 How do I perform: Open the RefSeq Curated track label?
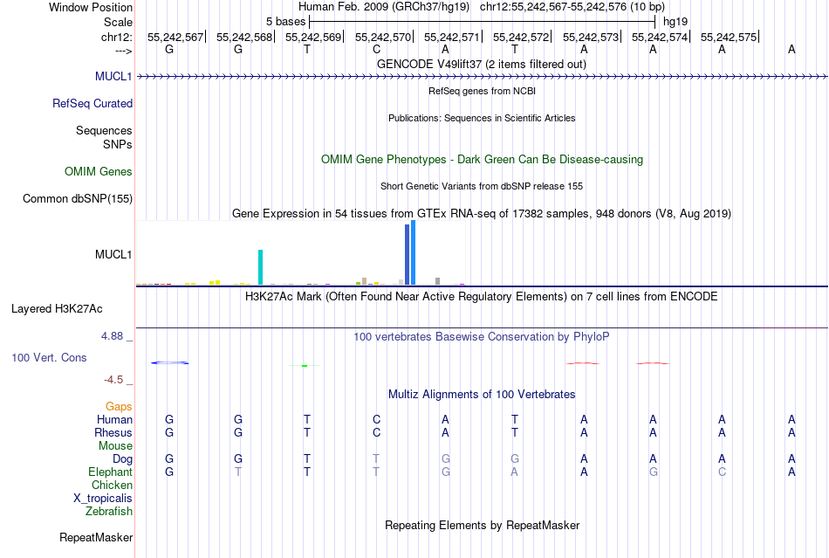tap(92, 104)
